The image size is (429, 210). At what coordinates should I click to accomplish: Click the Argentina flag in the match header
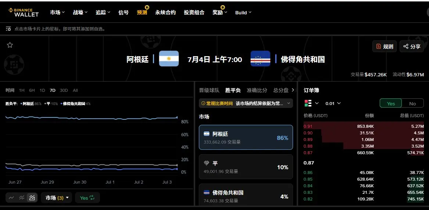(169, 58)
